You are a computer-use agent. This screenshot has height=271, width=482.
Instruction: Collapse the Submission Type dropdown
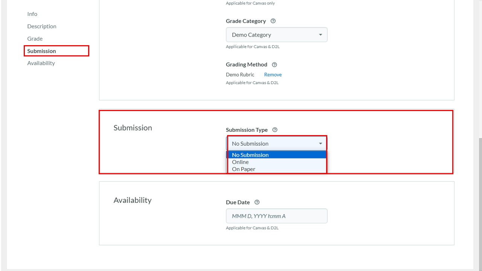(x=277, y=143)
